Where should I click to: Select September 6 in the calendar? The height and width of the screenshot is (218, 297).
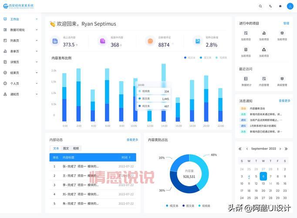[x=263, y=176]
